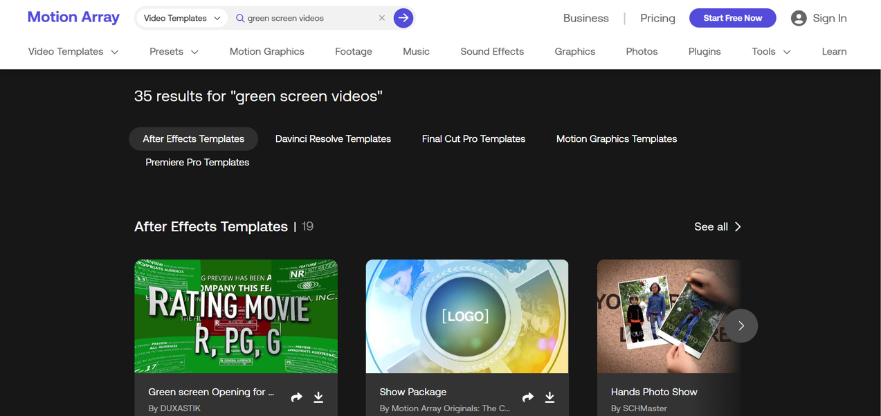881x416 pixels.
Task: Open Sound Effects in the navigation bar
Action: click(x=492, y=51)
